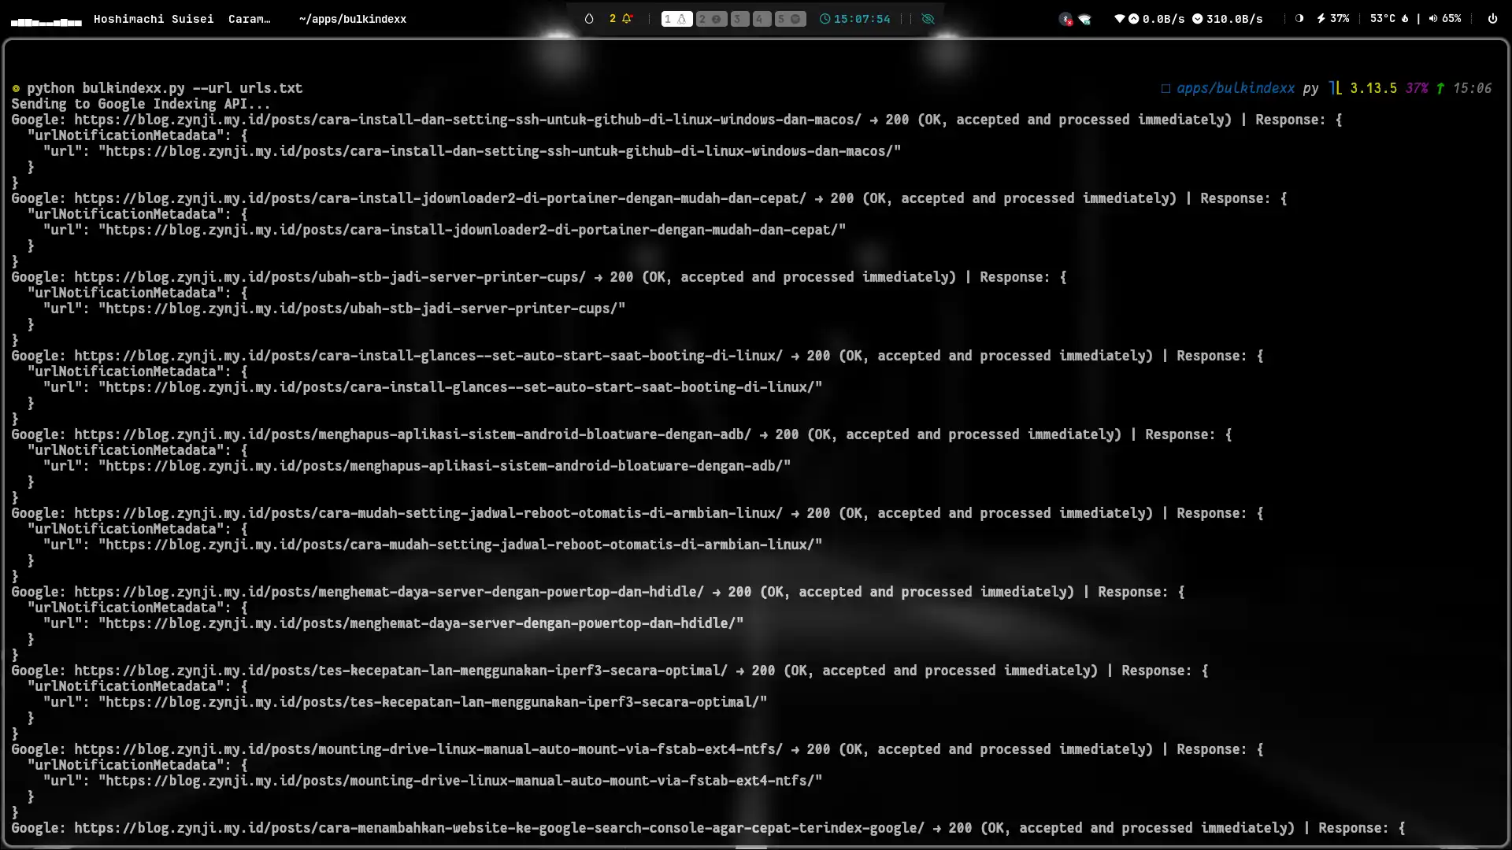Viewport: 1512px width, 850px height.
Task: Switch to workspace 5
Action: (790, 19)
